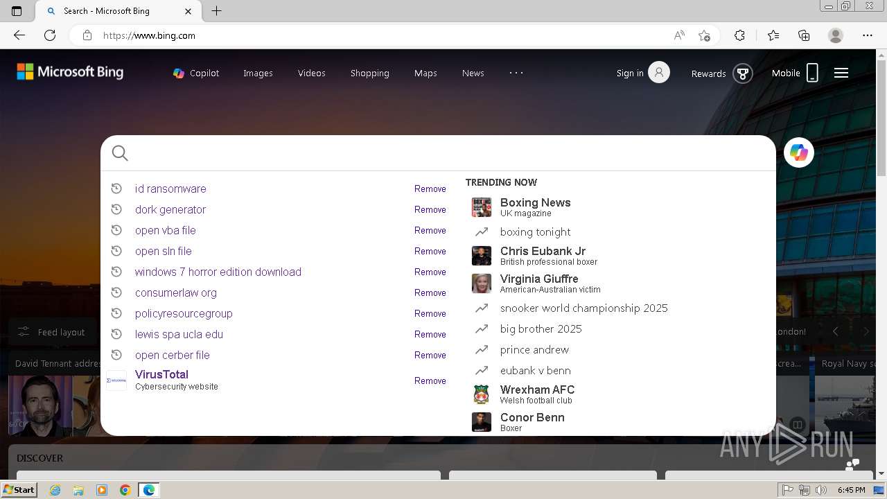Remove VirusTotal from history
This screenshot has width=887, height=499.
click(x=430, y=380)
